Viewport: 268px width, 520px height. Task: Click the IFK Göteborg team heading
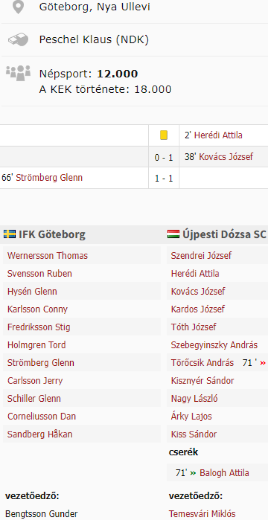(x=52, y=234)
